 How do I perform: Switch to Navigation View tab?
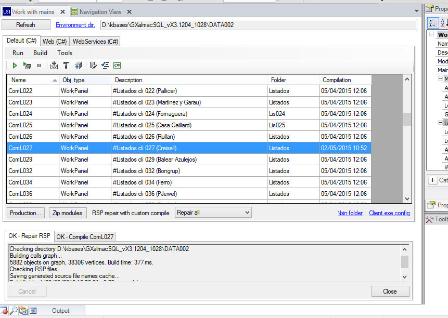click(x=100, y=12)
